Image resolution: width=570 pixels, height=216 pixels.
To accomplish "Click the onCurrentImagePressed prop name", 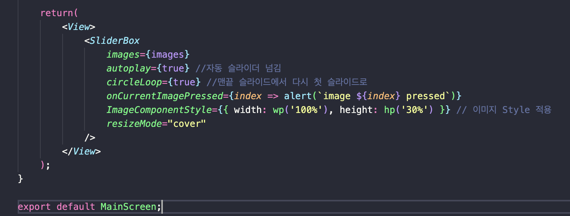I will [165, 96].
